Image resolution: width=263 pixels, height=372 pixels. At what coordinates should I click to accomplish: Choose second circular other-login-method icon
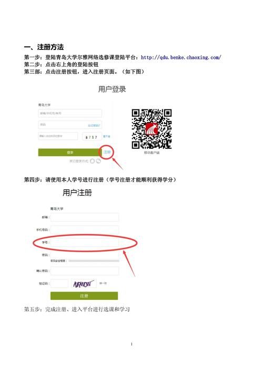tap(98, 161)
